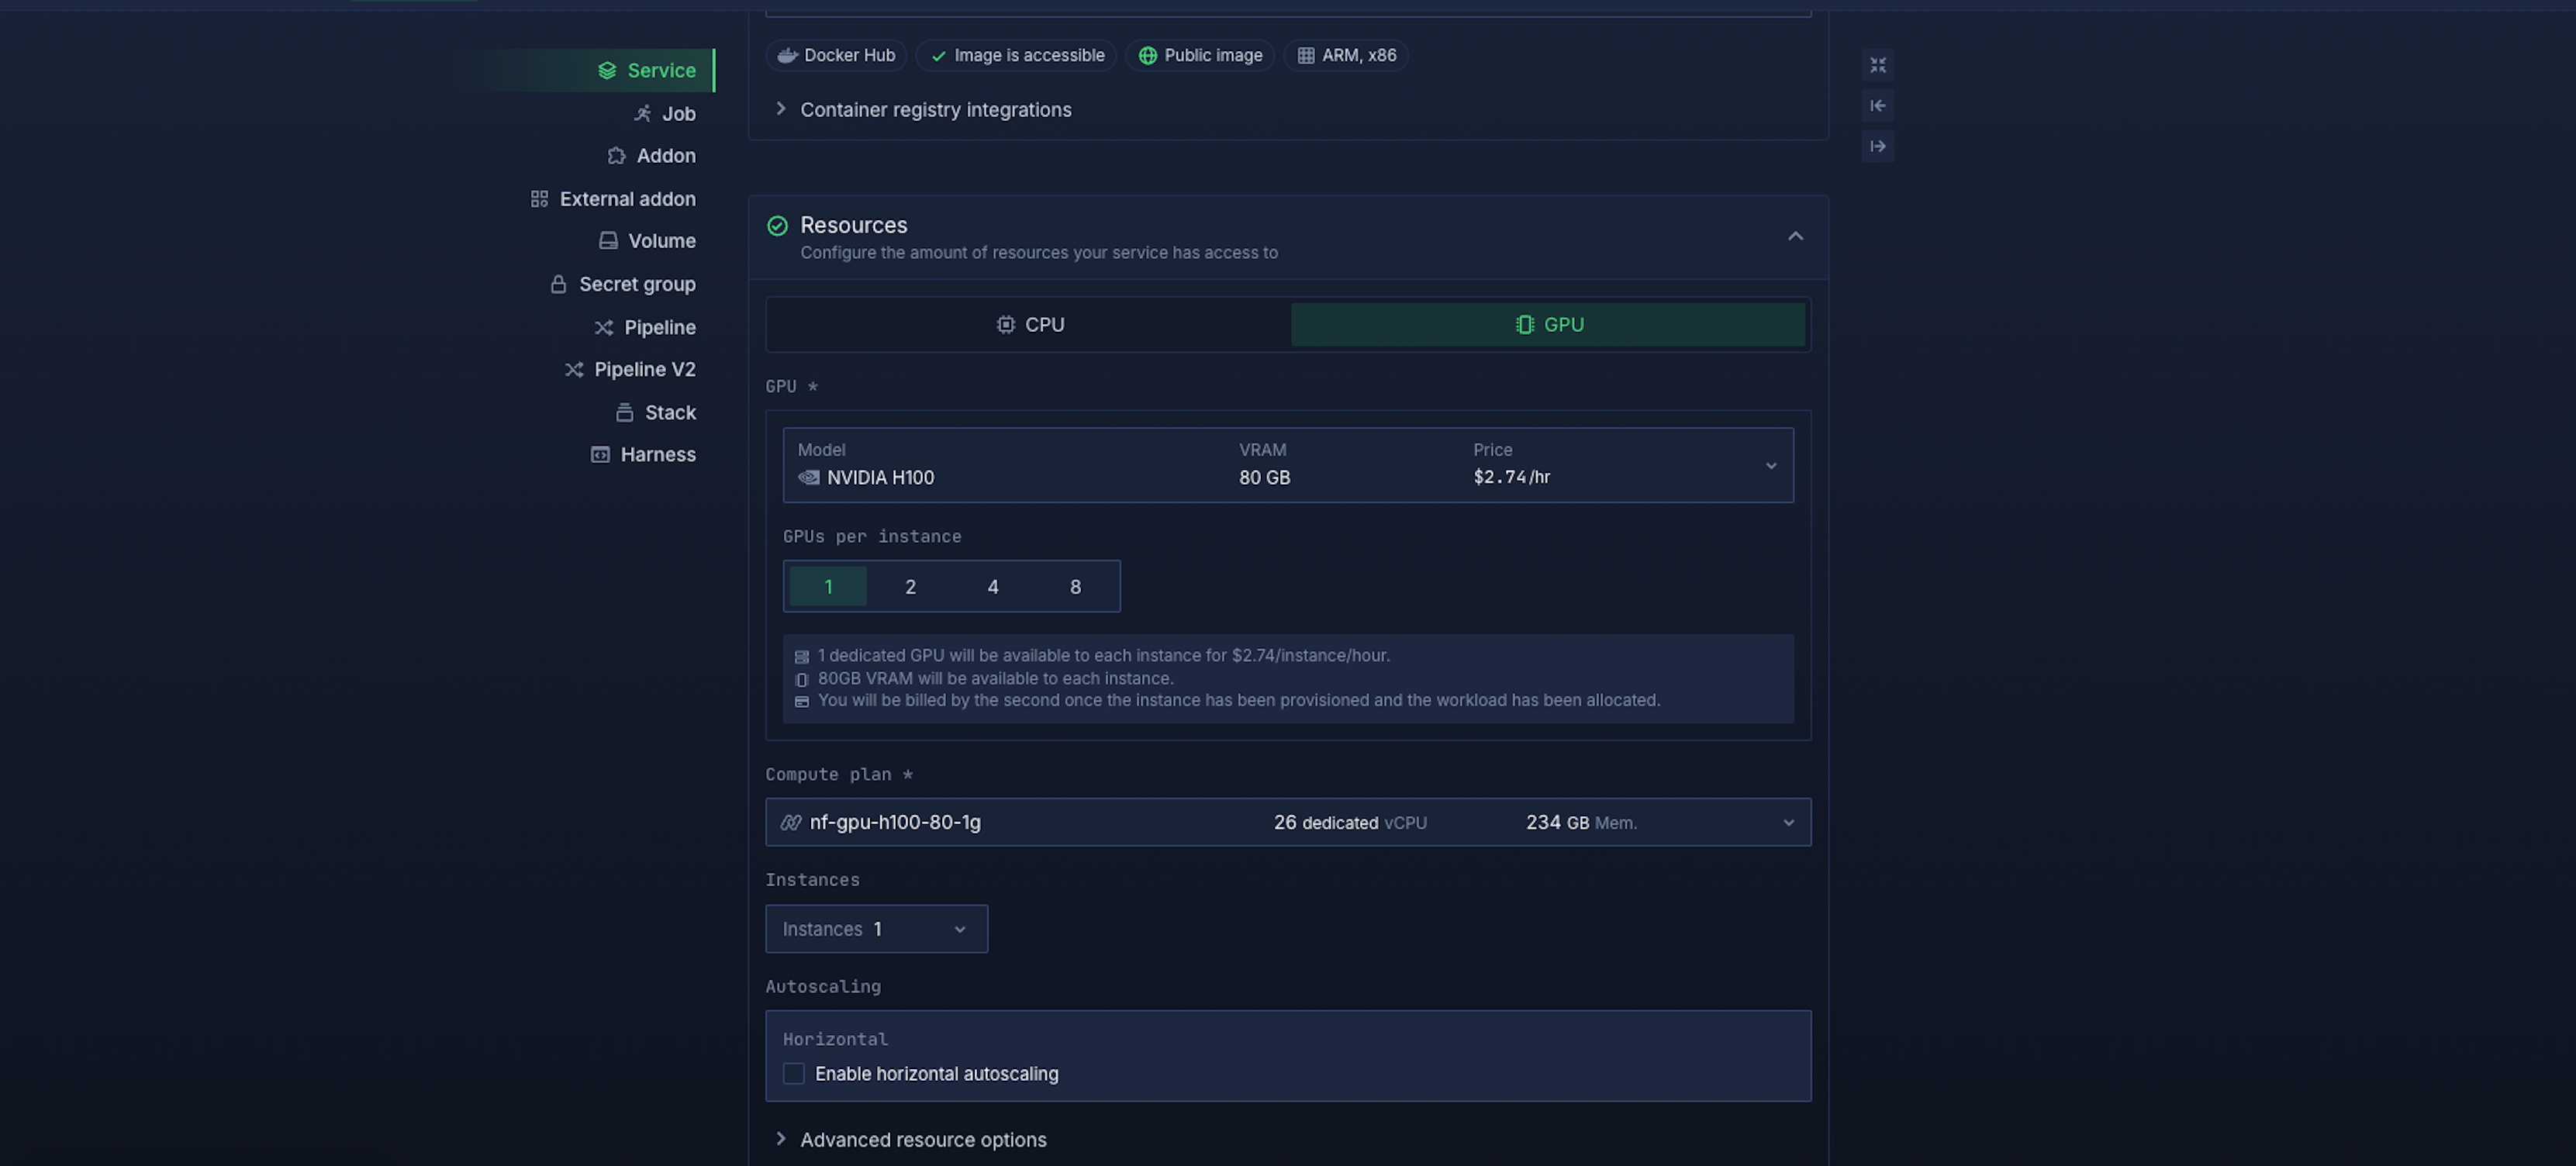Switch resources to the CPU tab
2576x1166 pixels.
coord(1029,325)
